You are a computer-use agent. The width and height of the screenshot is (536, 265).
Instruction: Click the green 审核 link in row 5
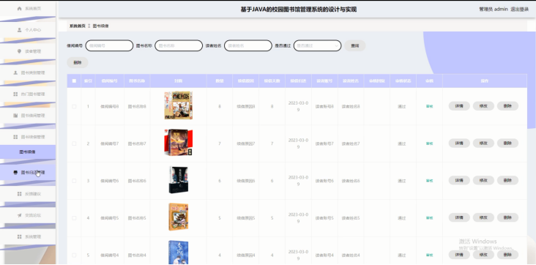pos(429,255)
